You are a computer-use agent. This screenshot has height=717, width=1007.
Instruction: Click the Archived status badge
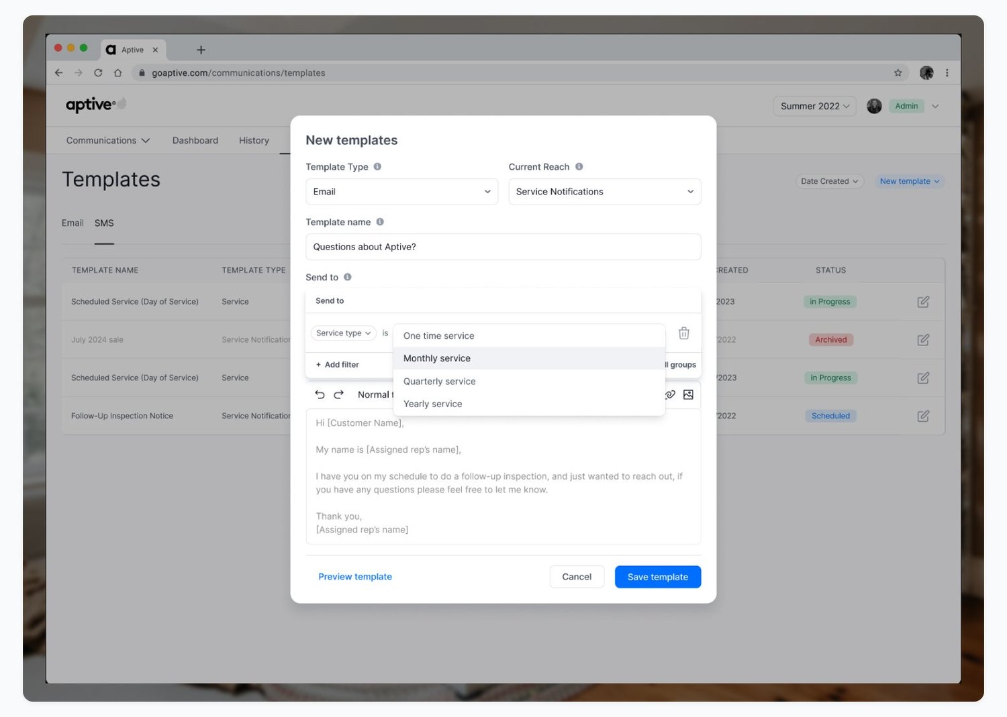click(830, 340)
